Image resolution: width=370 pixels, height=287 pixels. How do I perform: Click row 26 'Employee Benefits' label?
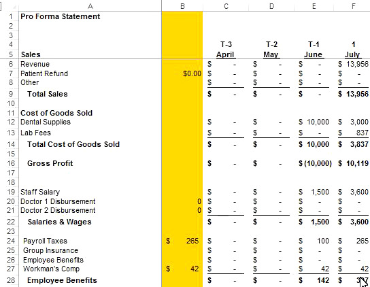point(53,260)
